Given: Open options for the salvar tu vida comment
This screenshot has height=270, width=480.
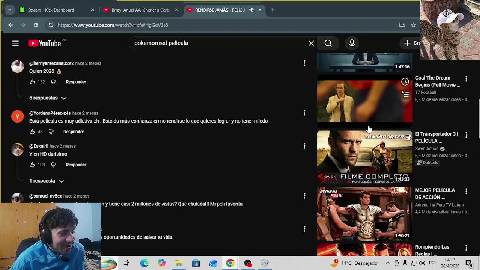Looking at the screenshot, I should pyautogui.click(x=304, y=229).
